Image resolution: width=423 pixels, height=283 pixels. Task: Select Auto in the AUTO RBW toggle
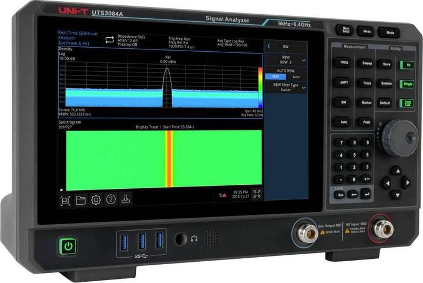296,77
